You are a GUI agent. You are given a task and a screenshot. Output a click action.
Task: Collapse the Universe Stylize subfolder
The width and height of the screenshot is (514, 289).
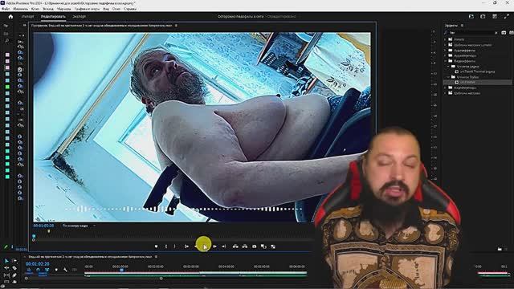point(448,77)
